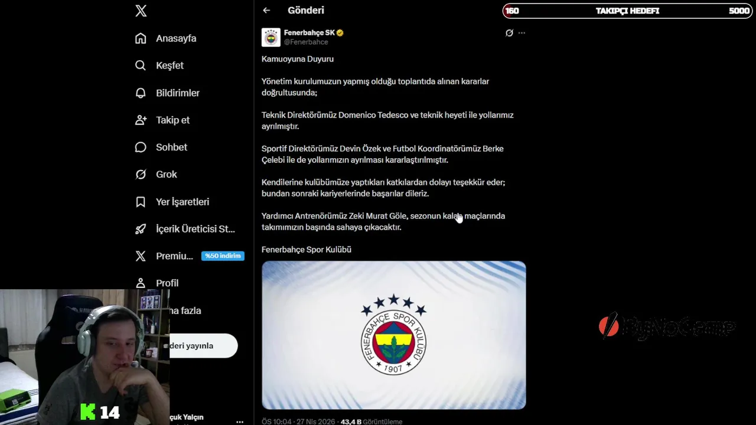This screenshot has height=425, width=756.
Task: Click the 'Fenerbahçe Spor Kulübü' signature text
Action: pyautogui.click(x=307, y=250)
